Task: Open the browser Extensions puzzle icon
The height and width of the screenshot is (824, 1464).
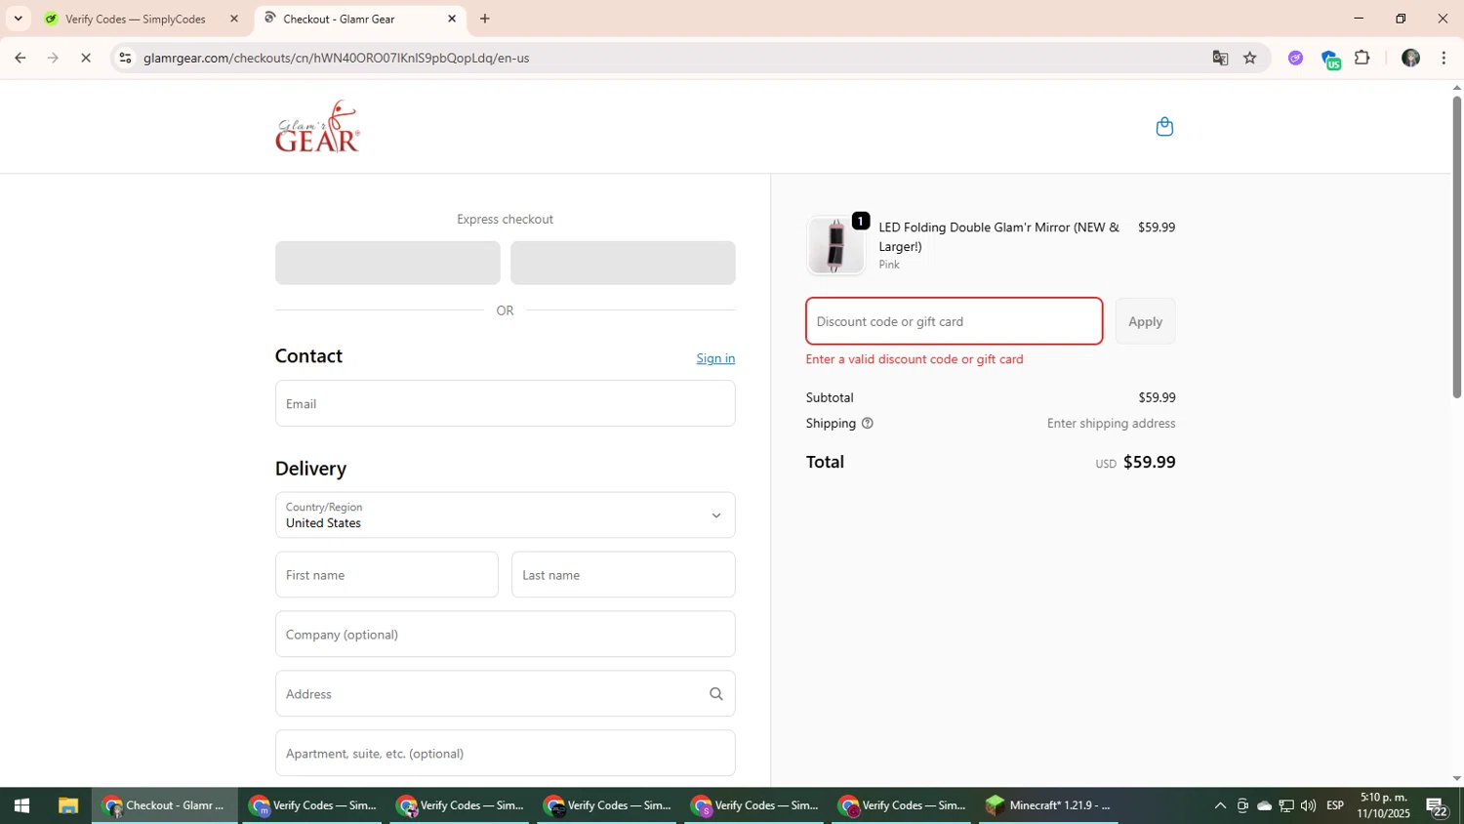Action: (1362, 58)
